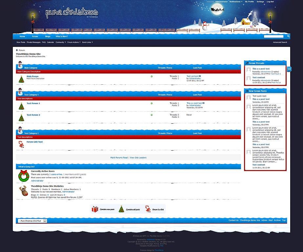Open newest member Administrator link in statistics
The image size is (303, 252).
tap(68, 192)
